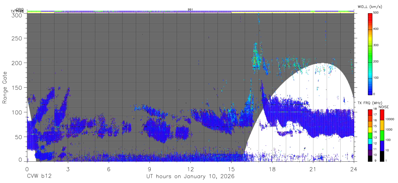
Task: Click the black TX FRQ segment between 9 and 10
Action: pyautogui.click(x=370, y=158)
